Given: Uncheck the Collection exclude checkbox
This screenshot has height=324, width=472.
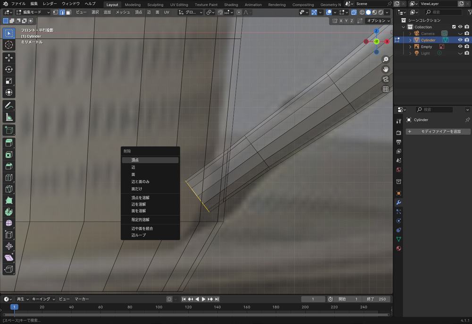Looking at the screenshot, I should click(x=454, y=27).
